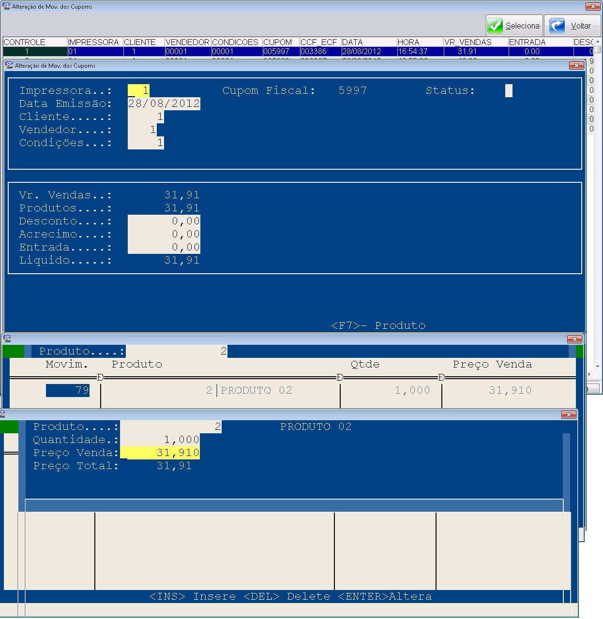Close the inner Alteração de Mov. window
Image resolution: width=603 pixels, height=619 pixels.
click(576, 65)
